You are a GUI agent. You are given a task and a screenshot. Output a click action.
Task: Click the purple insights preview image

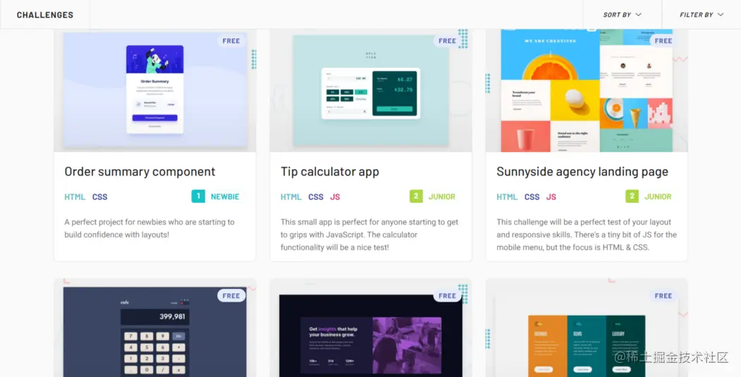[x=371, y=328]
